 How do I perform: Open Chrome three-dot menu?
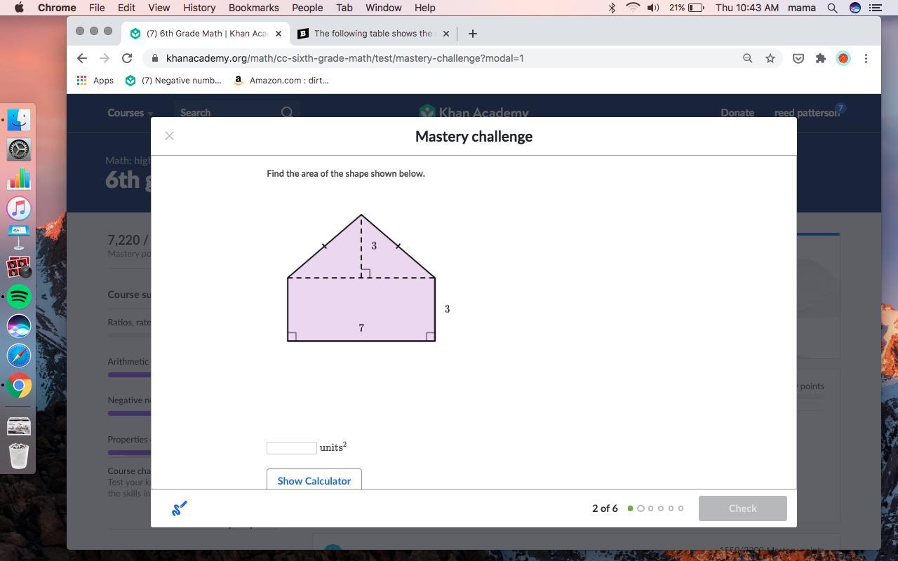click(x=866, y=58)
